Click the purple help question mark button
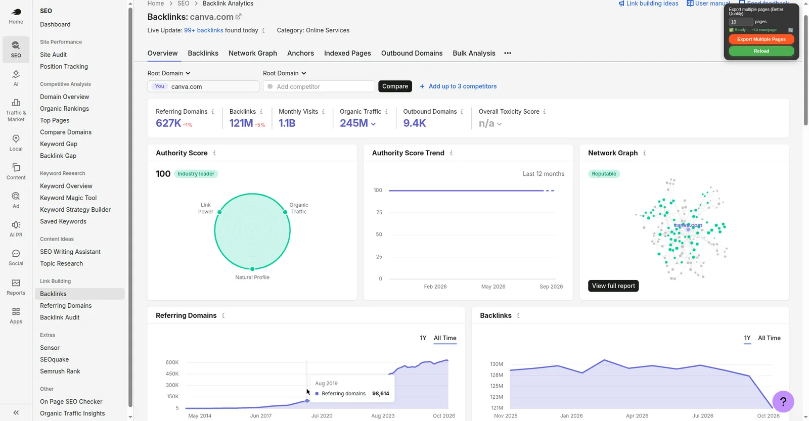This screenshot has height=421, width=809. pos(783,402)
